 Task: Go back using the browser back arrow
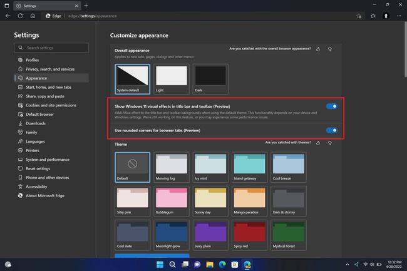(x=8, y=16)
